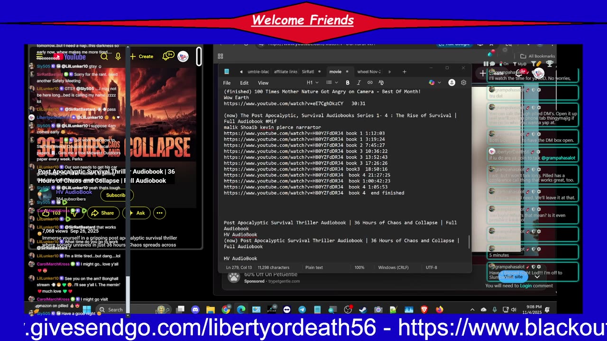Select the wheel Nov Notepad tab
This screenshot has width=607, height=341.
pos(368,72)
